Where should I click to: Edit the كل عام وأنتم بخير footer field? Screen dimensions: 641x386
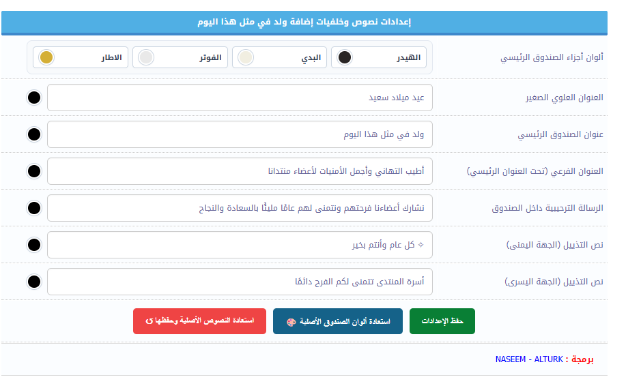[240, 245]
